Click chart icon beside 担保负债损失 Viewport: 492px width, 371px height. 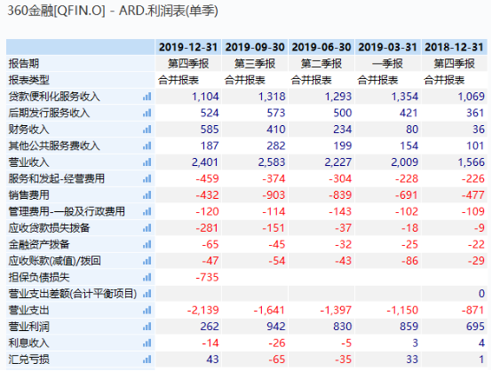[x=147, y=277]
